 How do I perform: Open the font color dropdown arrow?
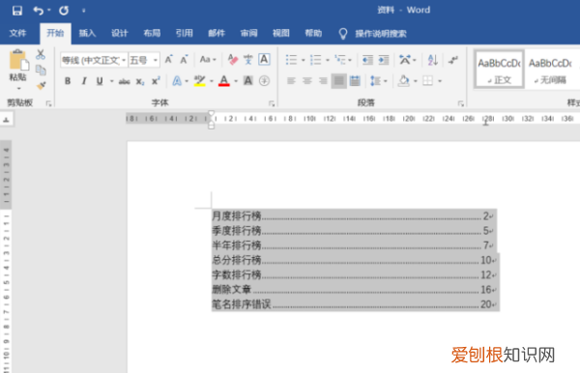(x=236, y=81)
